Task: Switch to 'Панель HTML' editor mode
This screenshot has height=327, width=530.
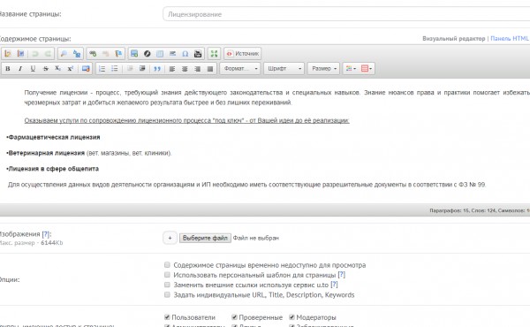Action: [510, 39]
